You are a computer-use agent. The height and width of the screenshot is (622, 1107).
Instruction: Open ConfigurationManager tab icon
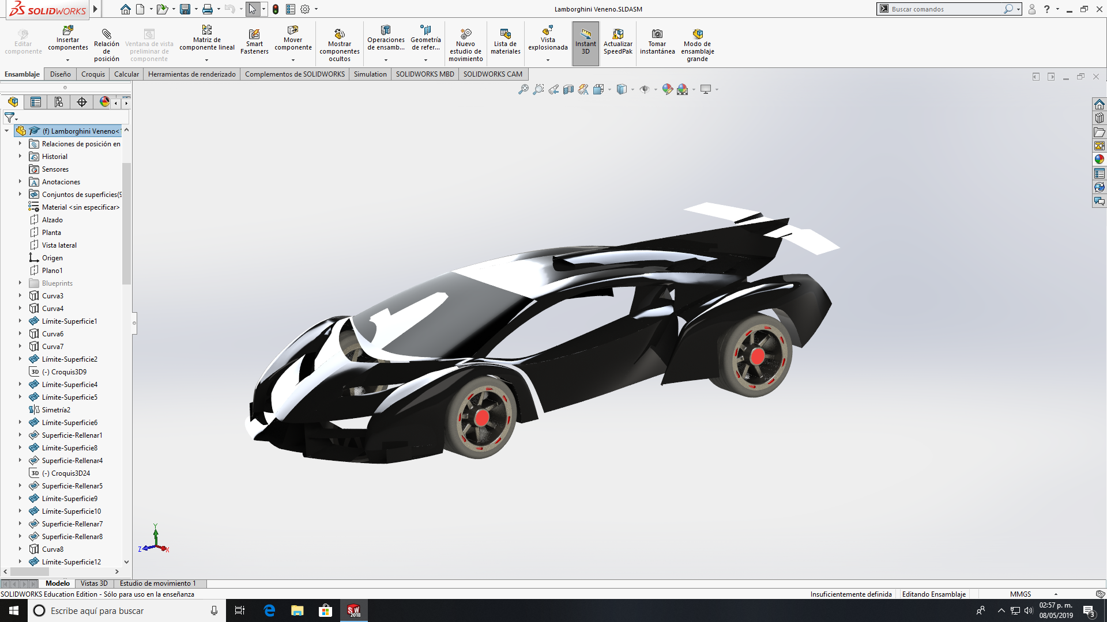pos(59,102)
